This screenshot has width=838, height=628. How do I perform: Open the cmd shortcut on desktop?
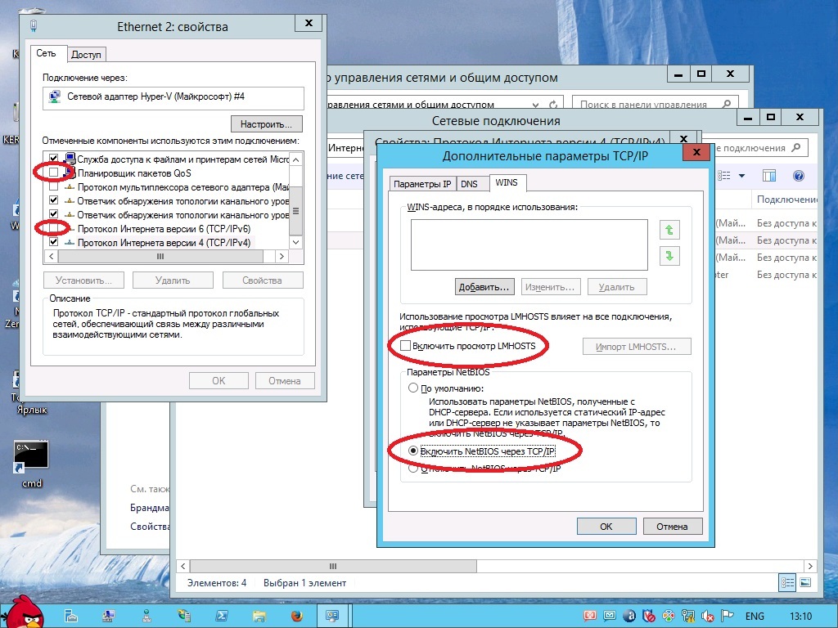pos(31,458)
